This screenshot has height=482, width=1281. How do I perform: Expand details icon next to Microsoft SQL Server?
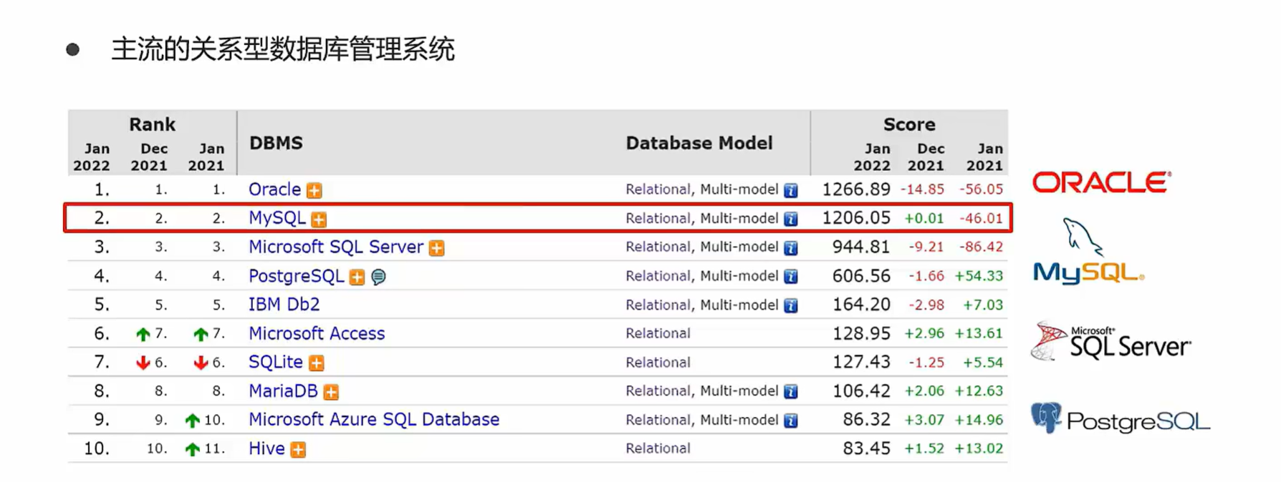[x=436, y=248]
